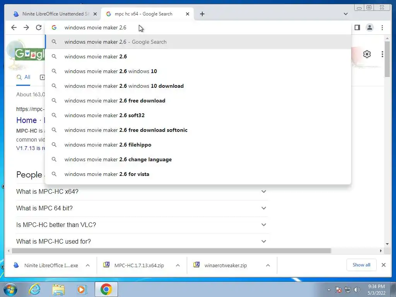Open the tab search dropdown arrow
Image resolution: width=396 pixels, height=297 pixels.
(x=345, y=14)
